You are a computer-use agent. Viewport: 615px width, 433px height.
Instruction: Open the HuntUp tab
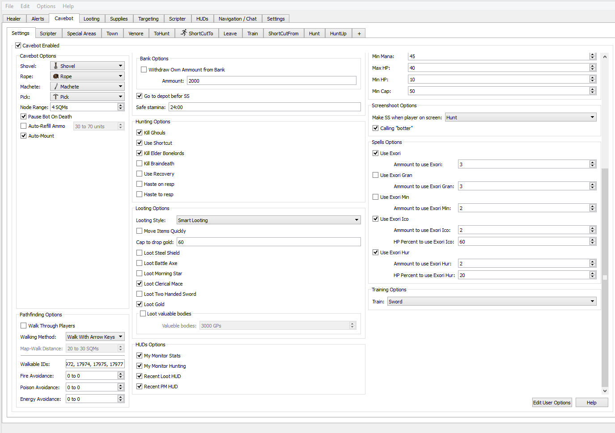tap(338, 34)
